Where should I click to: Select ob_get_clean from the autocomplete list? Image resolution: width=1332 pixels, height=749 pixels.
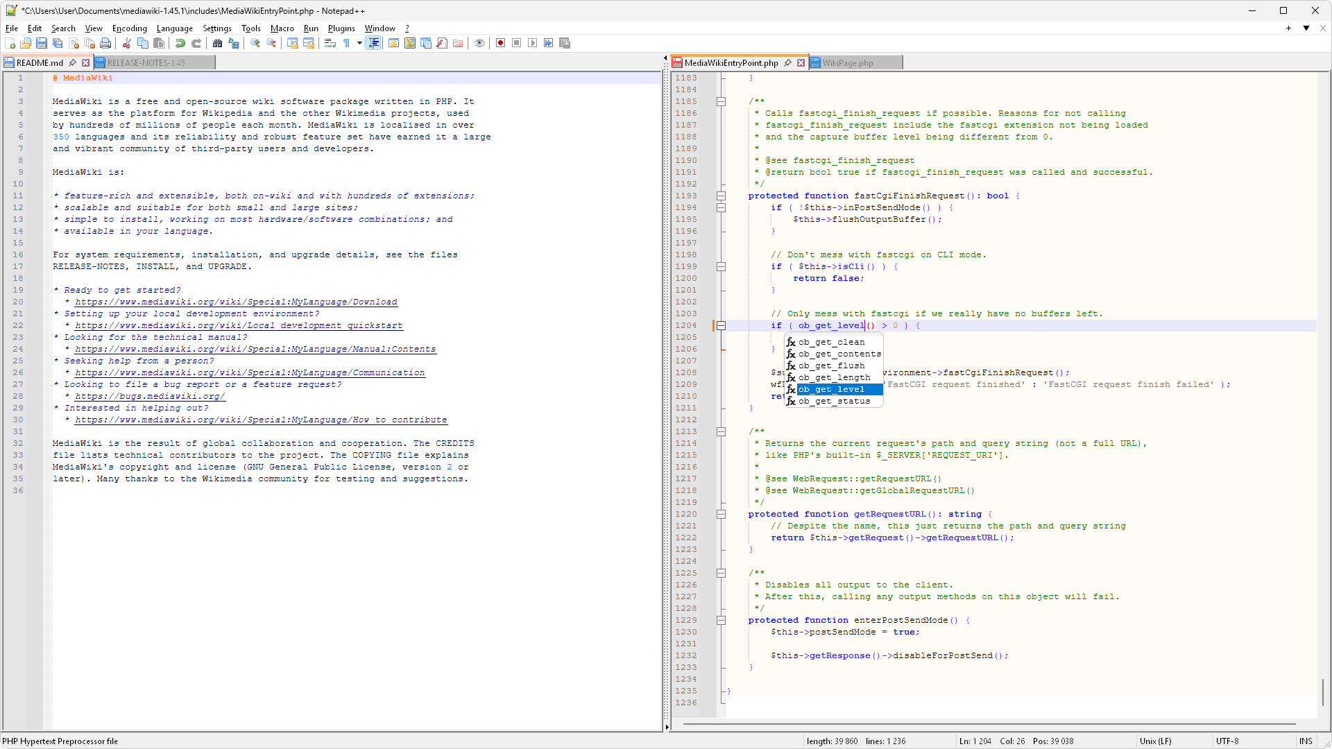pyautogui.click(x=831, y=342)
